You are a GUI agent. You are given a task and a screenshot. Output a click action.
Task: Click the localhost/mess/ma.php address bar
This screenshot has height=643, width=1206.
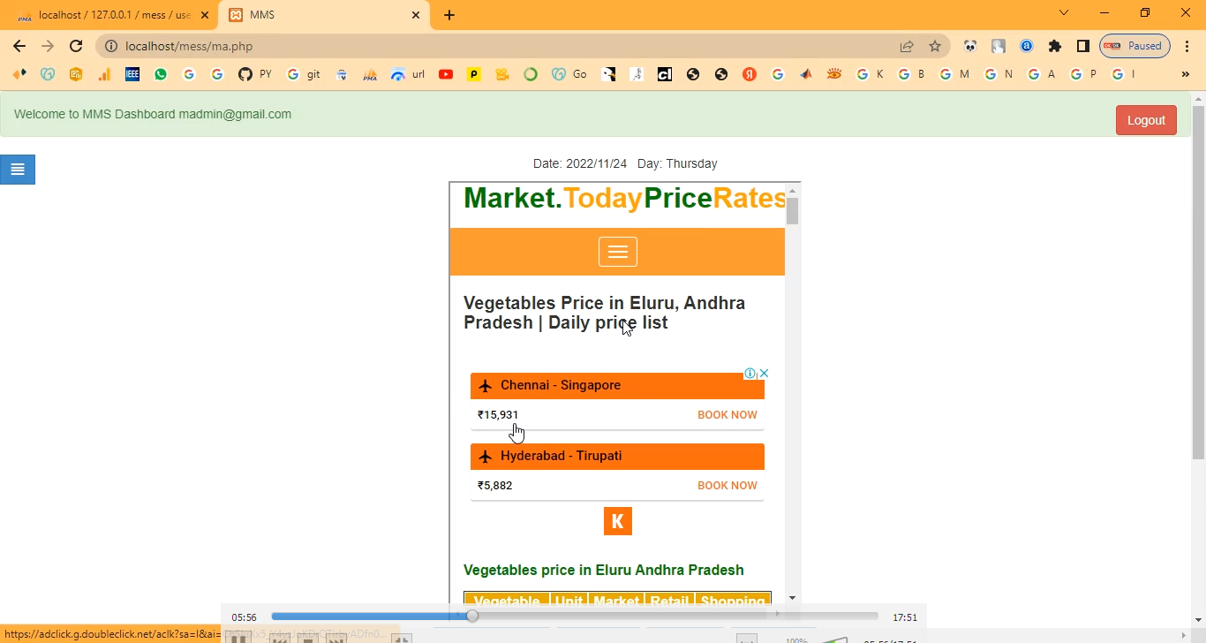pos(494,47)
